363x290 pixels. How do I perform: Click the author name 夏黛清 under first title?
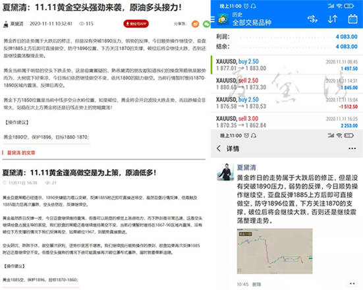17,24
